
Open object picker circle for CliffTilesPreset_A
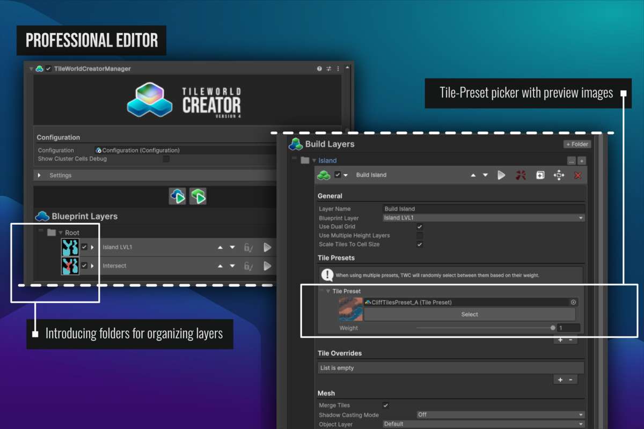coord(573,302)
